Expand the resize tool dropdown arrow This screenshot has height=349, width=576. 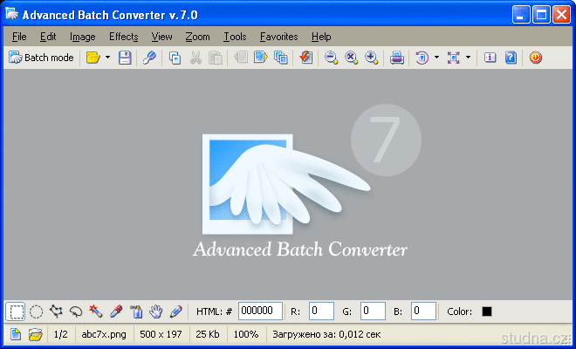468,58
